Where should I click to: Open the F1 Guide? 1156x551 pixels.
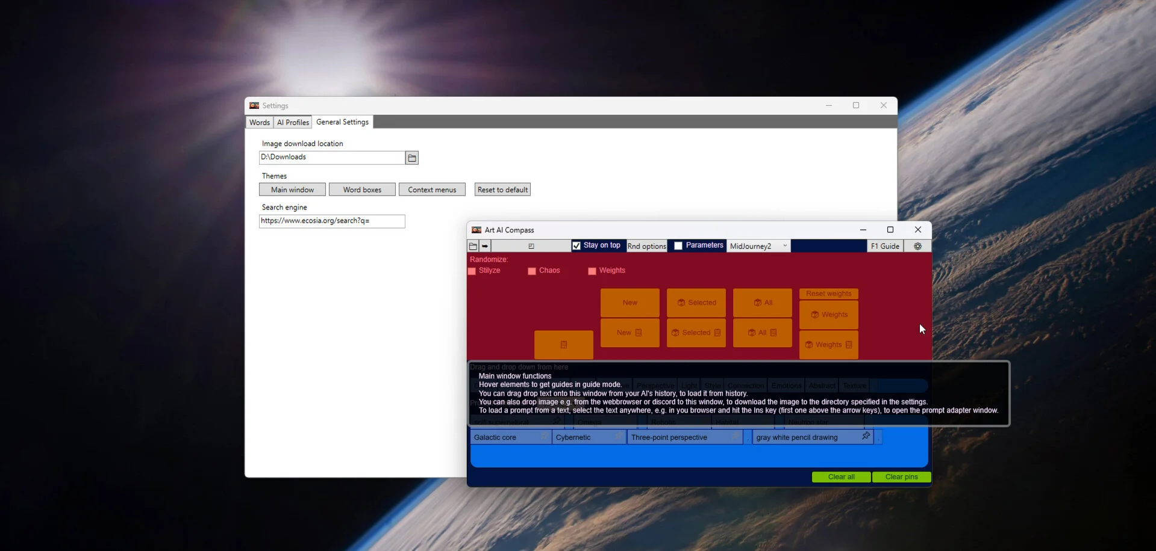(885, 246)
